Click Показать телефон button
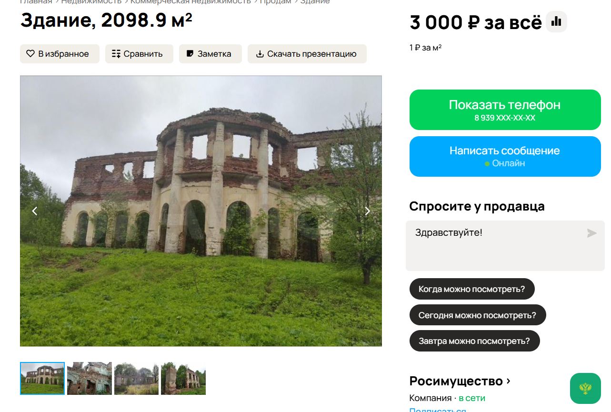This screenshot has width=611, height=412. (505, 110)
